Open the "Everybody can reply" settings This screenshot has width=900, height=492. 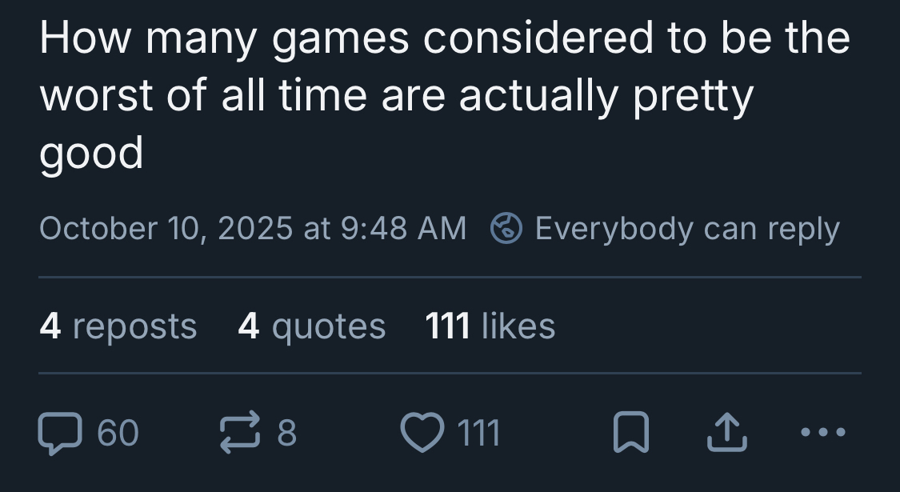coord(686,229)
